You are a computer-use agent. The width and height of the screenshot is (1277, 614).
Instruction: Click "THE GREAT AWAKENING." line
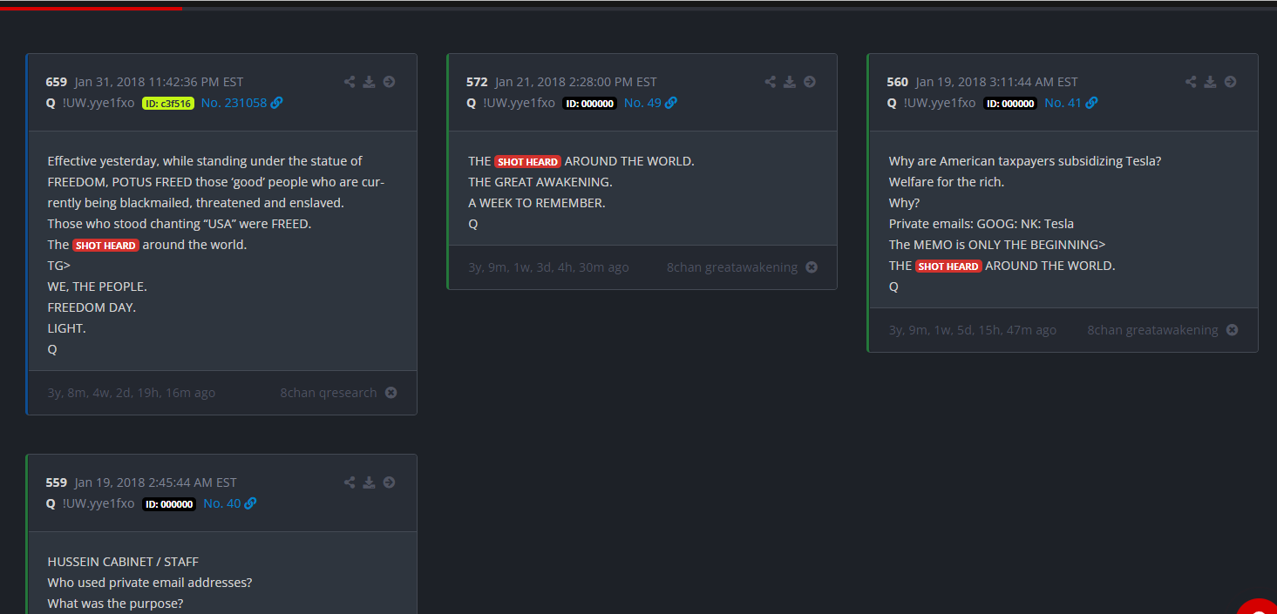click(540, 182)
